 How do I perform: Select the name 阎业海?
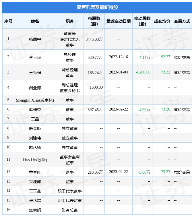pyautogui.click(x=35, y=88)
